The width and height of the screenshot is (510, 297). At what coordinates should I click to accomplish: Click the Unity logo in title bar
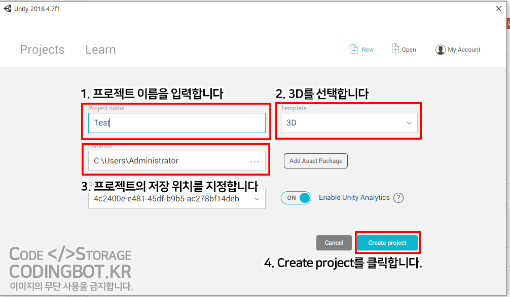8,9
